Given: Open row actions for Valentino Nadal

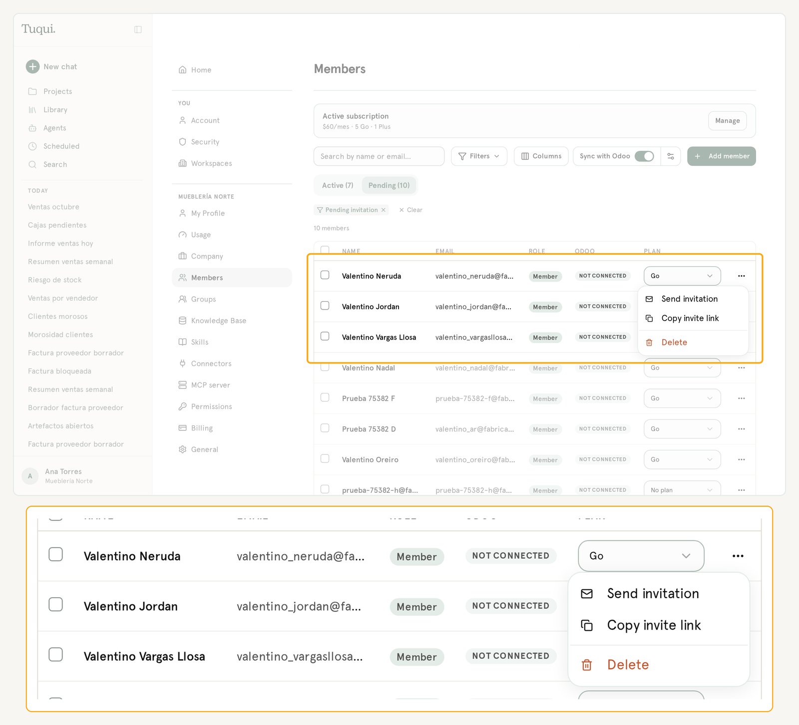Looking at the screenshot, I should (x=742, y=368).
